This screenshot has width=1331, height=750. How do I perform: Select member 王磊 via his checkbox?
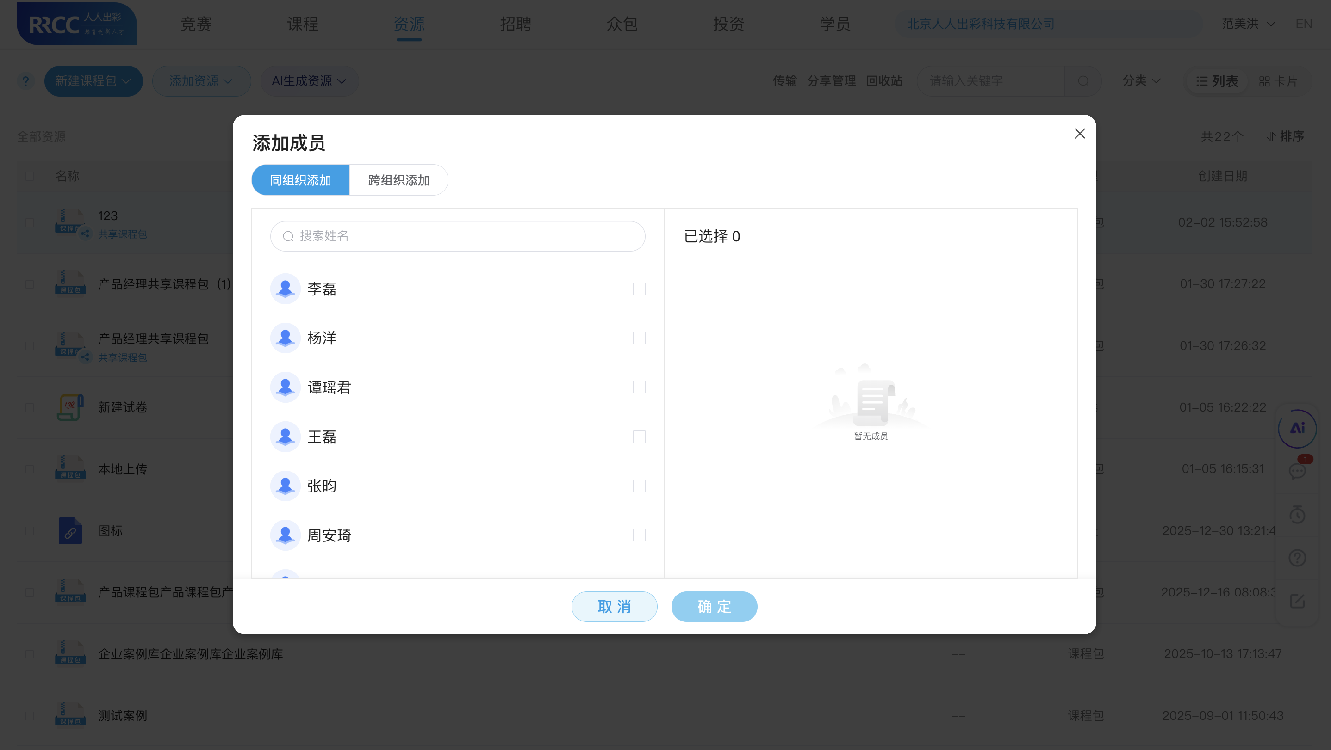(639, 436)
